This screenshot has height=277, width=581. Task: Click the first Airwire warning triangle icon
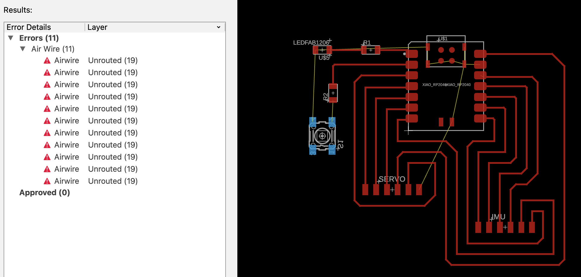tap(47, 61)
